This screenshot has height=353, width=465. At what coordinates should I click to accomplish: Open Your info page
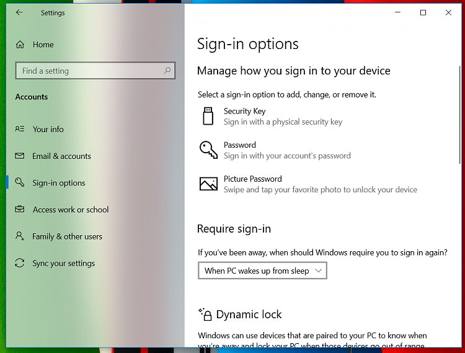coord(95,129)
